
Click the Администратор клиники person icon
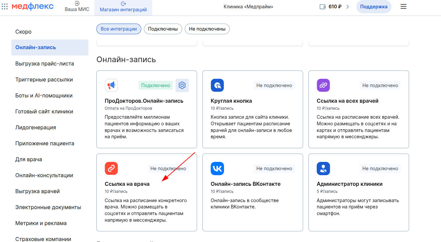click(x=323, y=169)
